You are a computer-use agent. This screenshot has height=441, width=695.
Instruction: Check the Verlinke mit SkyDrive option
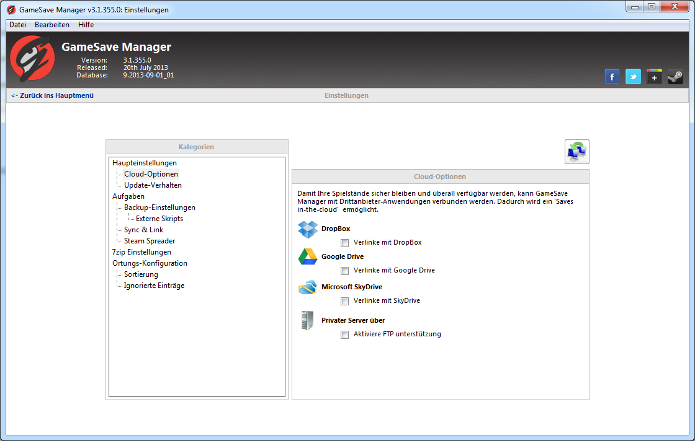[x=345, y=301]
